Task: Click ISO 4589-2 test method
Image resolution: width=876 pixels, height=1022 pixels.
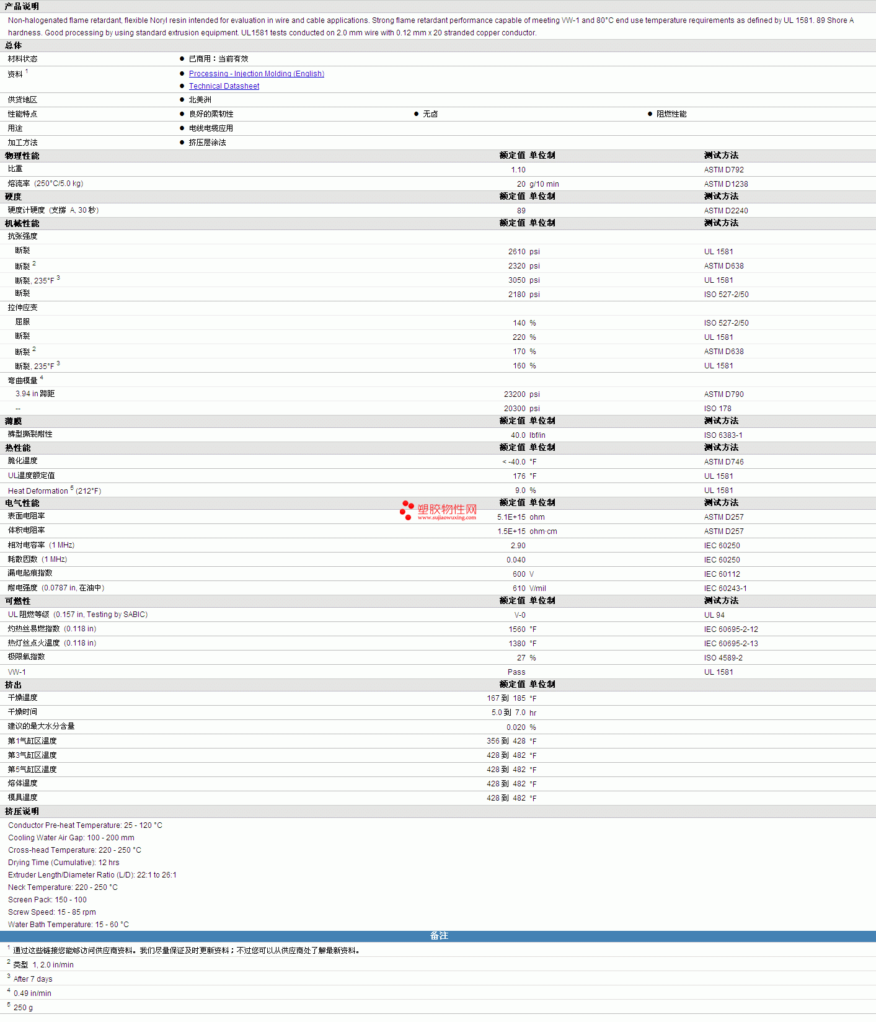Action: [x=723, y=658]
